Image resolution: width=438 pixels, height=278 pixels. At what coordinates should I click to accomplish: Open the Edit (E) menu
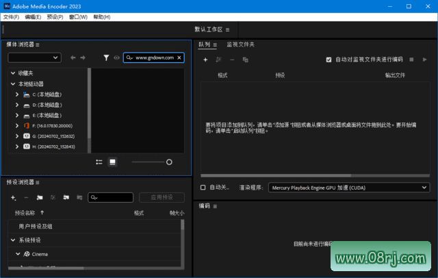(33, 17)
